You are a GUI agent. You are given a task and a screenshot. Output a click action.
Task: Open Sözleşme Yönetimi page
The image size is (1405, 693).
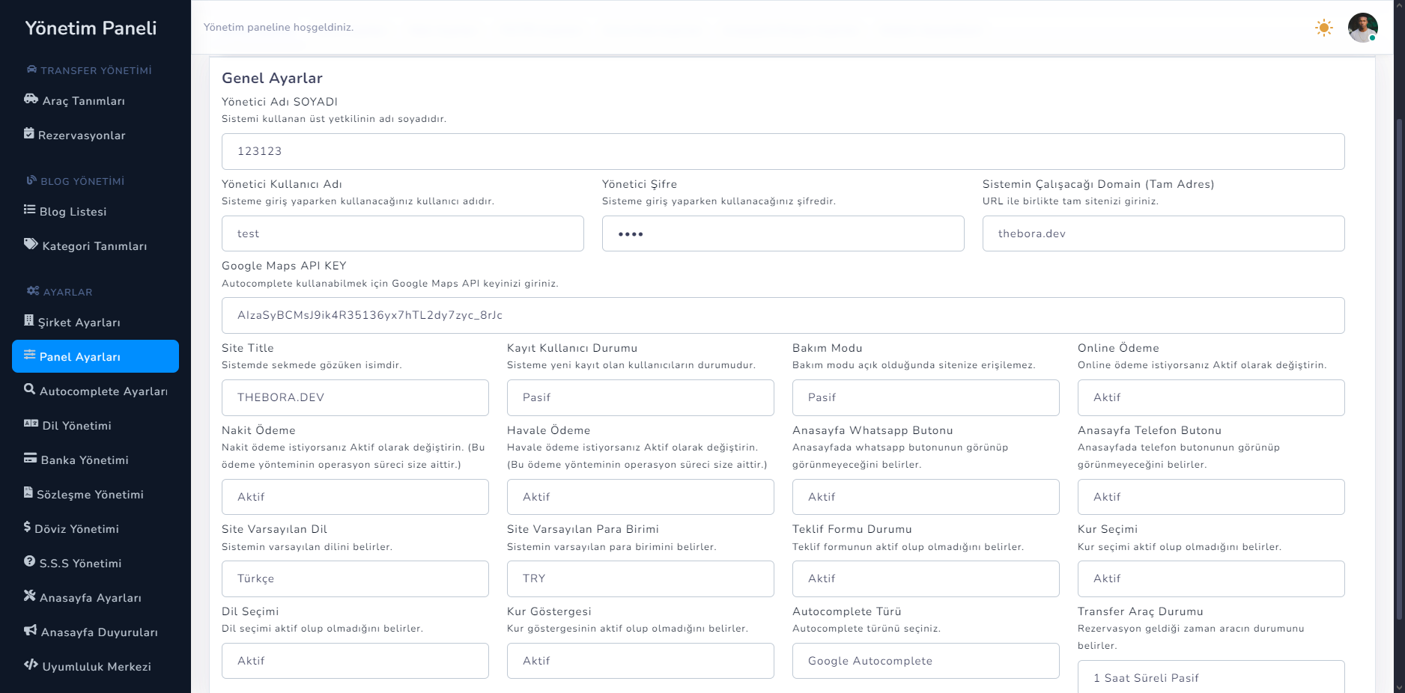(x=95, y=494)
